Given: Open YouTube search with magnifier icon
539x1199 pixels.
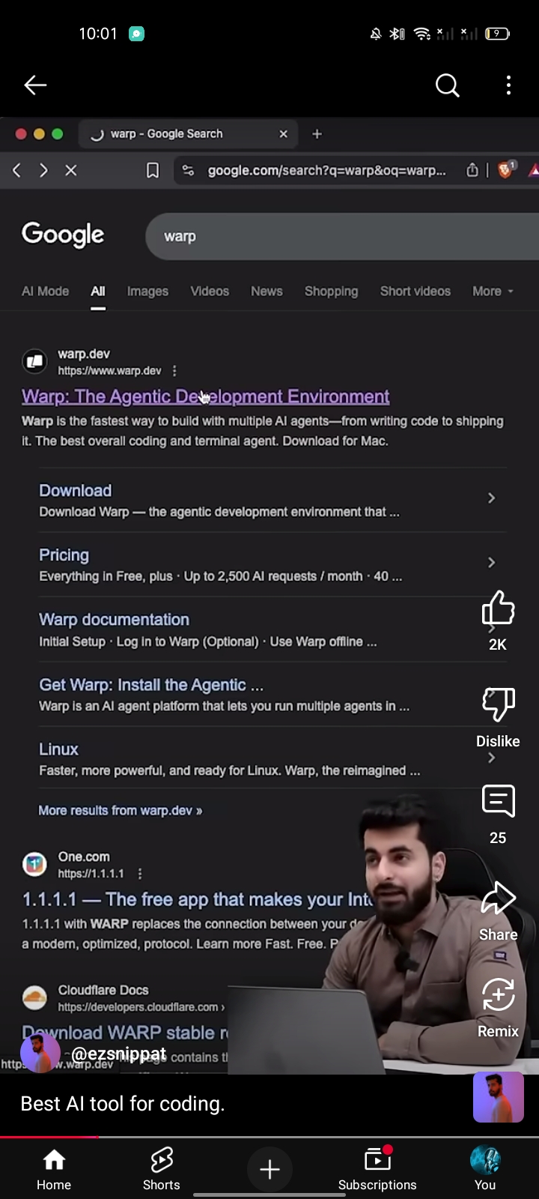Looking at the screenshot, I should [448, 85].
